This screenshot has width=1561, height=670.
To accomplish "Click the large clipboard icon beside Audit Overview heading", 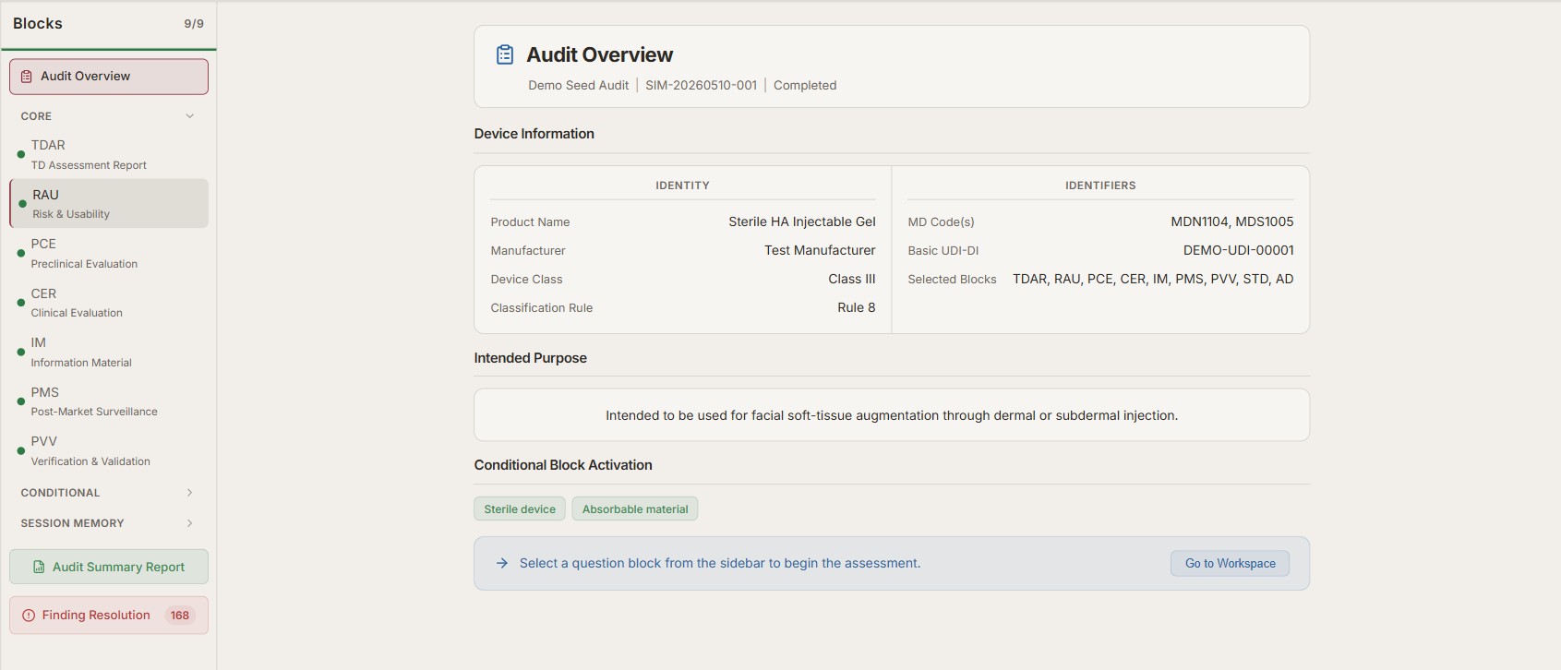I will click(x=505, y=54).
